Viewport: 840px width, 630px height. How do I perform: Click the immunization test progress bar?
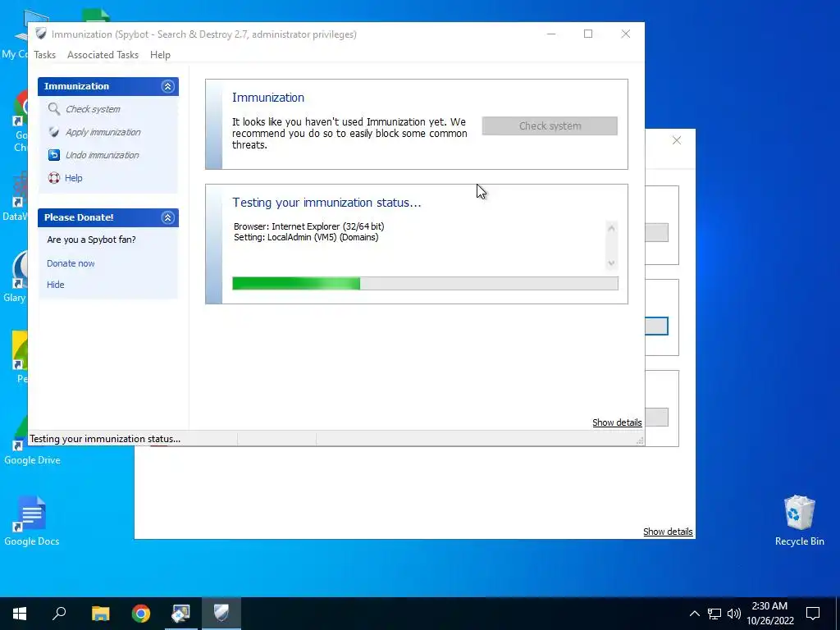click(x=425, y=283)
